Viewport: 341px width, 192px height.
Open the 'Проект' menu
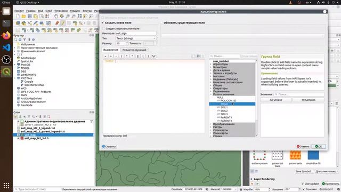coord(19,11)
